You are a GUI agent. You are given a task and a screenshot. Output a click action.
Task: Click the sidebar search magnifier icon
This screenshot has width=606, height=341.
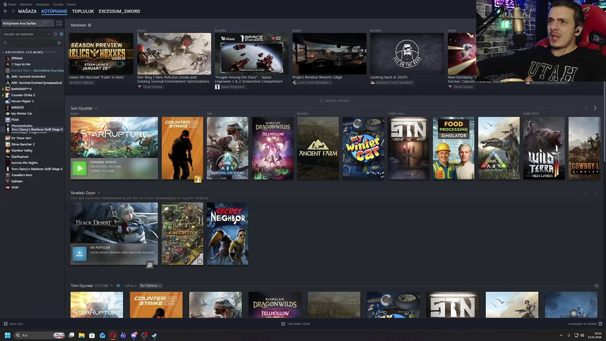tap(5, 43)
